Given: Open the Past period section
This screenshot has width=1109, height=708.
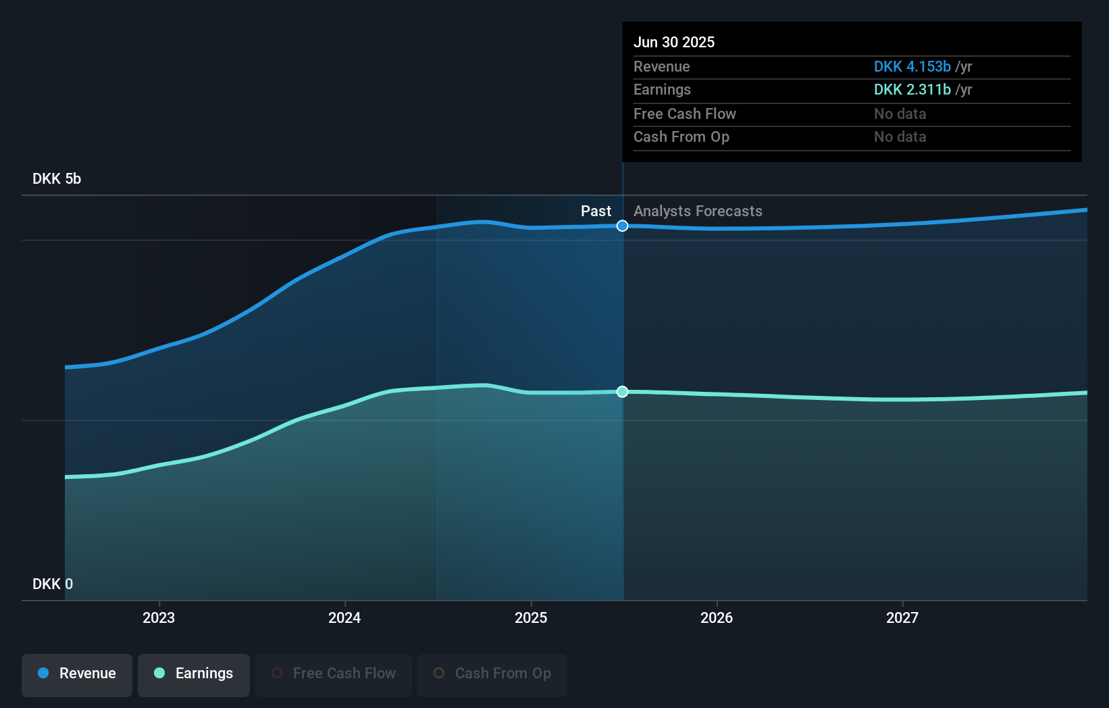Looking at the screenshot, I should click(596, 211).
